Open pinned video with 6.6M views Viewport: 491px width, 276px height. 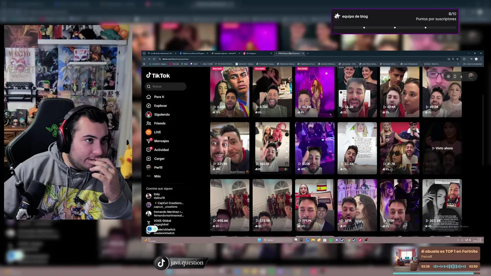pyautogui.click(x=230, y=92)
